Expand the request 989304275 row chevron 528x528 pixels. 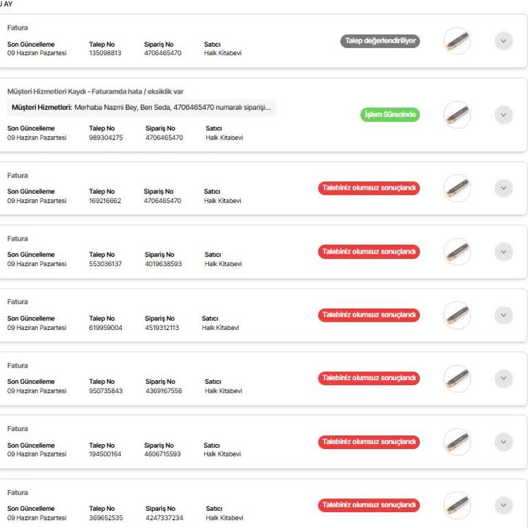point(503,115)
